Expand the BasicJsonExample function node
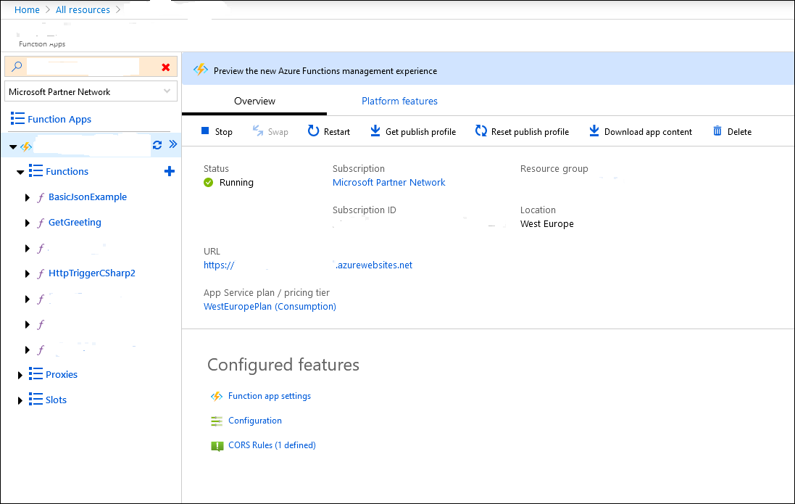 pos(28,197)
